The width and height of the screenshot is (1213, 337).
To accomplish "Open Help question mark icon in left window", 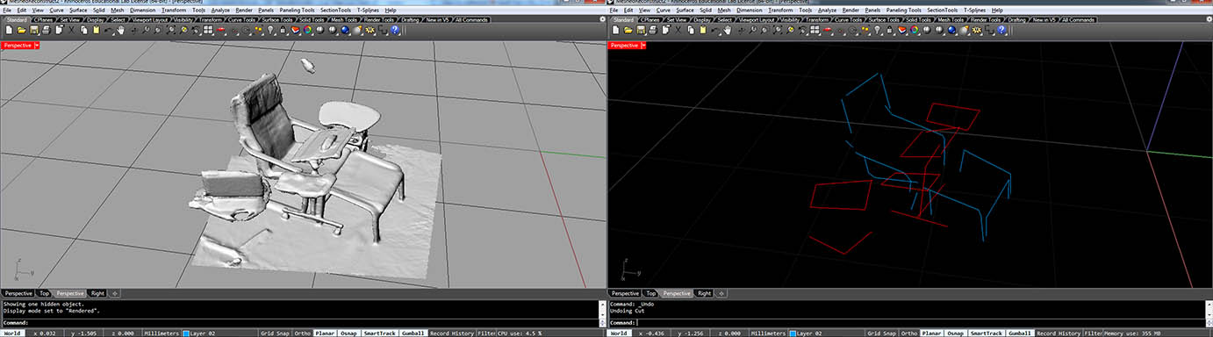I will [395, 30].
